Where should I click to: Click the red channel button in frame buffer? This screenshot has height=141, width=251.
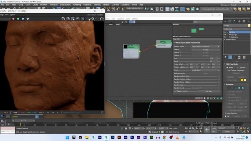tap(13, 19)
